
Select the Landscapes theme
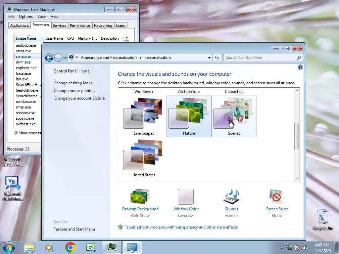click(x=144, y=116)
